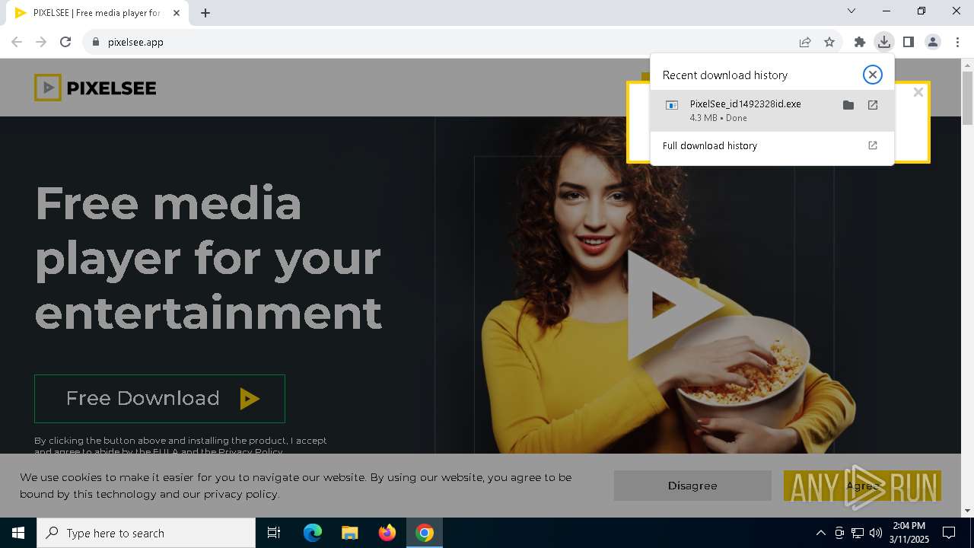Open the Chrome profile avatar
Image resolution: width=974 pixels, height=548 pixels.
(x=933, y=42)
